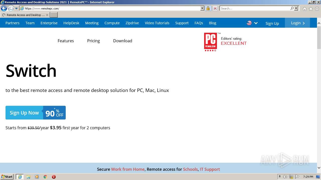
Task: Click the network tray icon
Action: point(291,177)
